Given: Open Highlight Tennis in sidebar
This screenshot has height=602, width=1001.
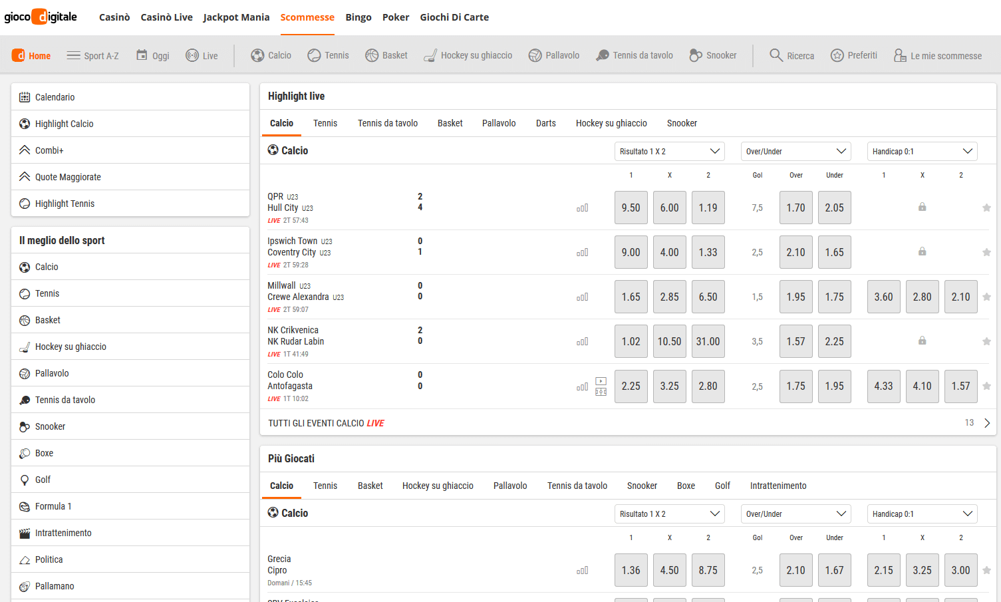Looking at the screenshot, I should 130,204.
